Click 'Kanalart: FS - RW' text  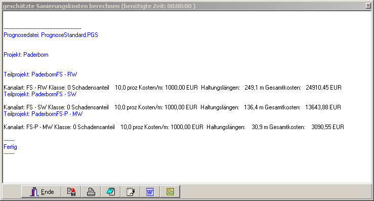click(x=25, y=88)
